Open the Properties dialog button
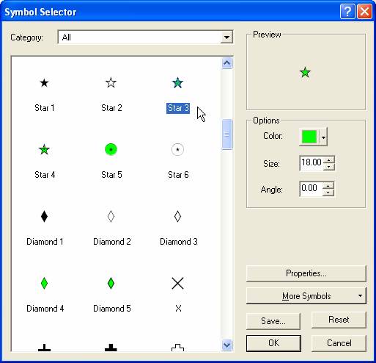The width and height of the screenshot is (376, 363). pos(306,273)
